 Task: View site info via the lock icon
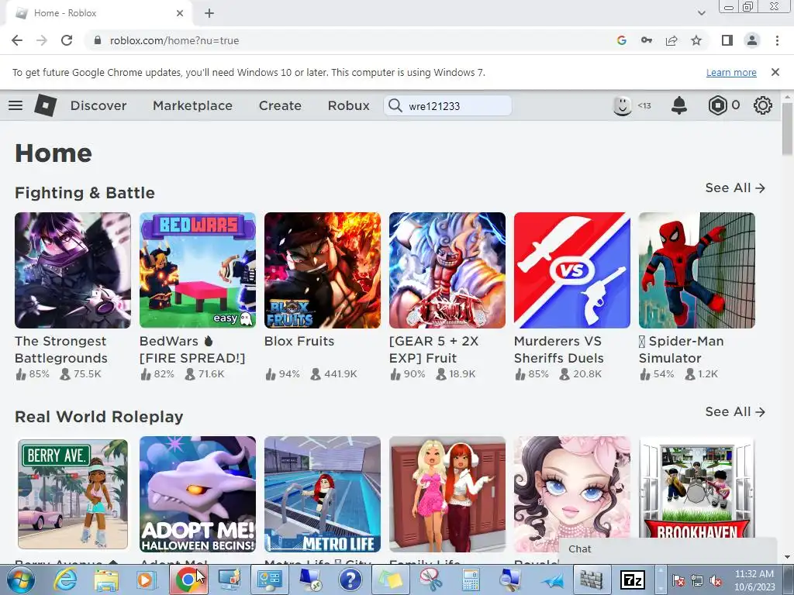coord(98,40)
